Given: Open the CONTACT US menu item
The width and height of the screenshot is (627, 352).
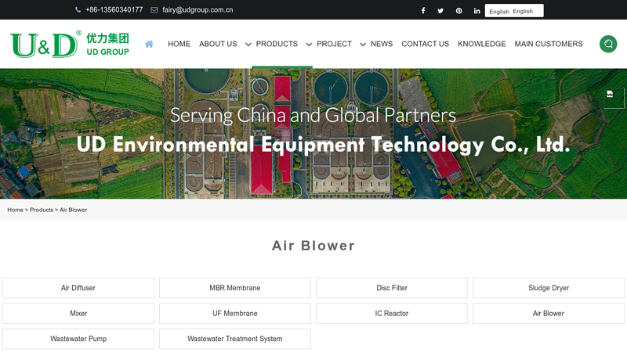Looking at the screenshot, I should coord(425,44).
